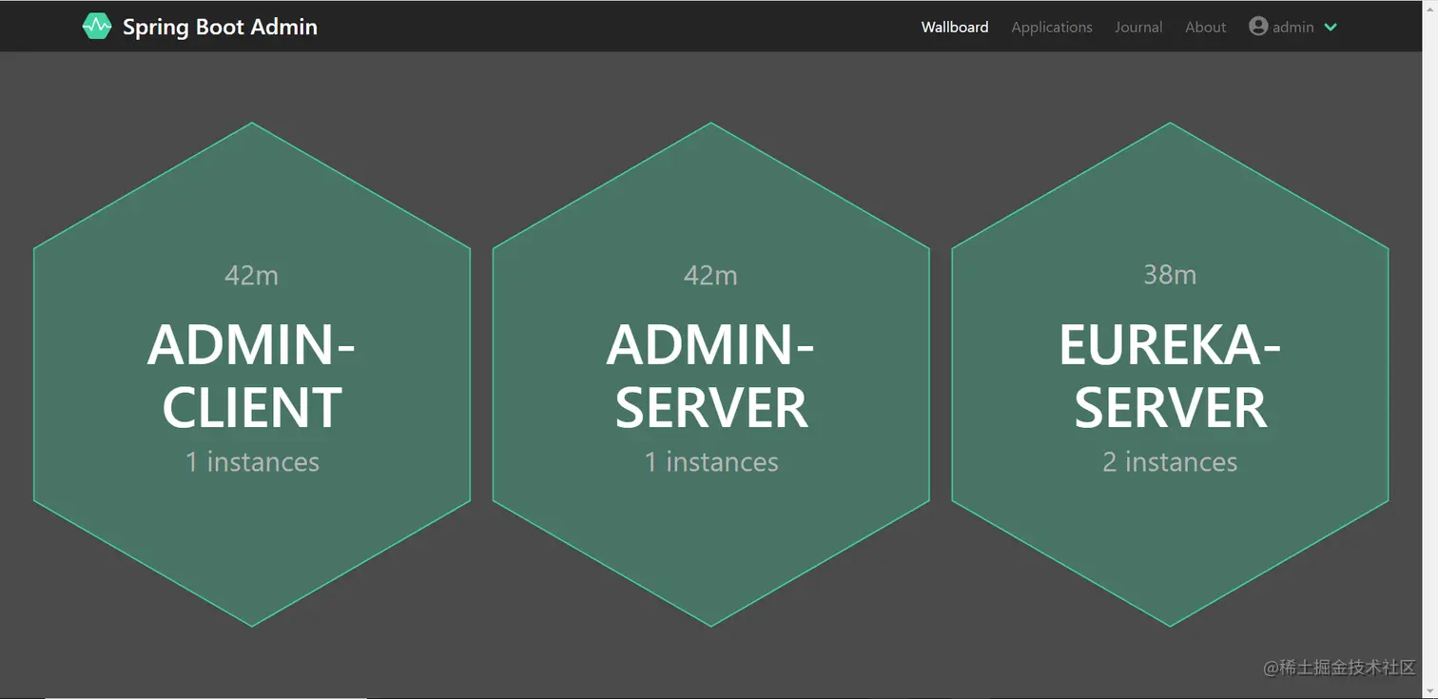Open the About page
Screen dimensions: 1438x699
click(1205, 27)
